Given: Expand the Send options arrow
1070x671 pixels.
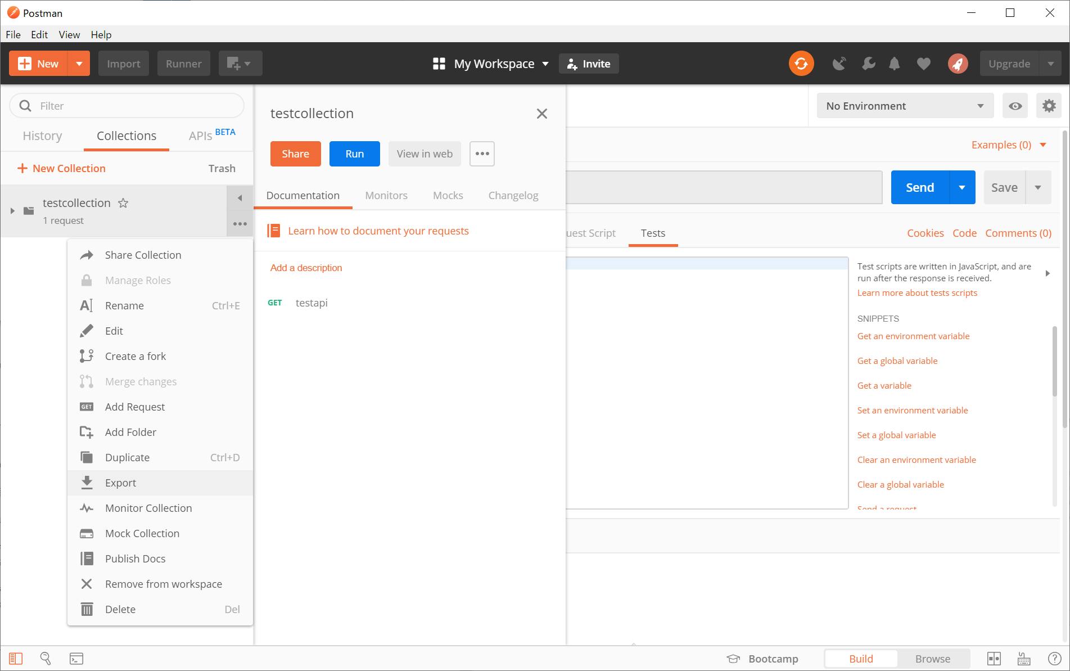Looking at the screenshot, I should click(962, 187).
